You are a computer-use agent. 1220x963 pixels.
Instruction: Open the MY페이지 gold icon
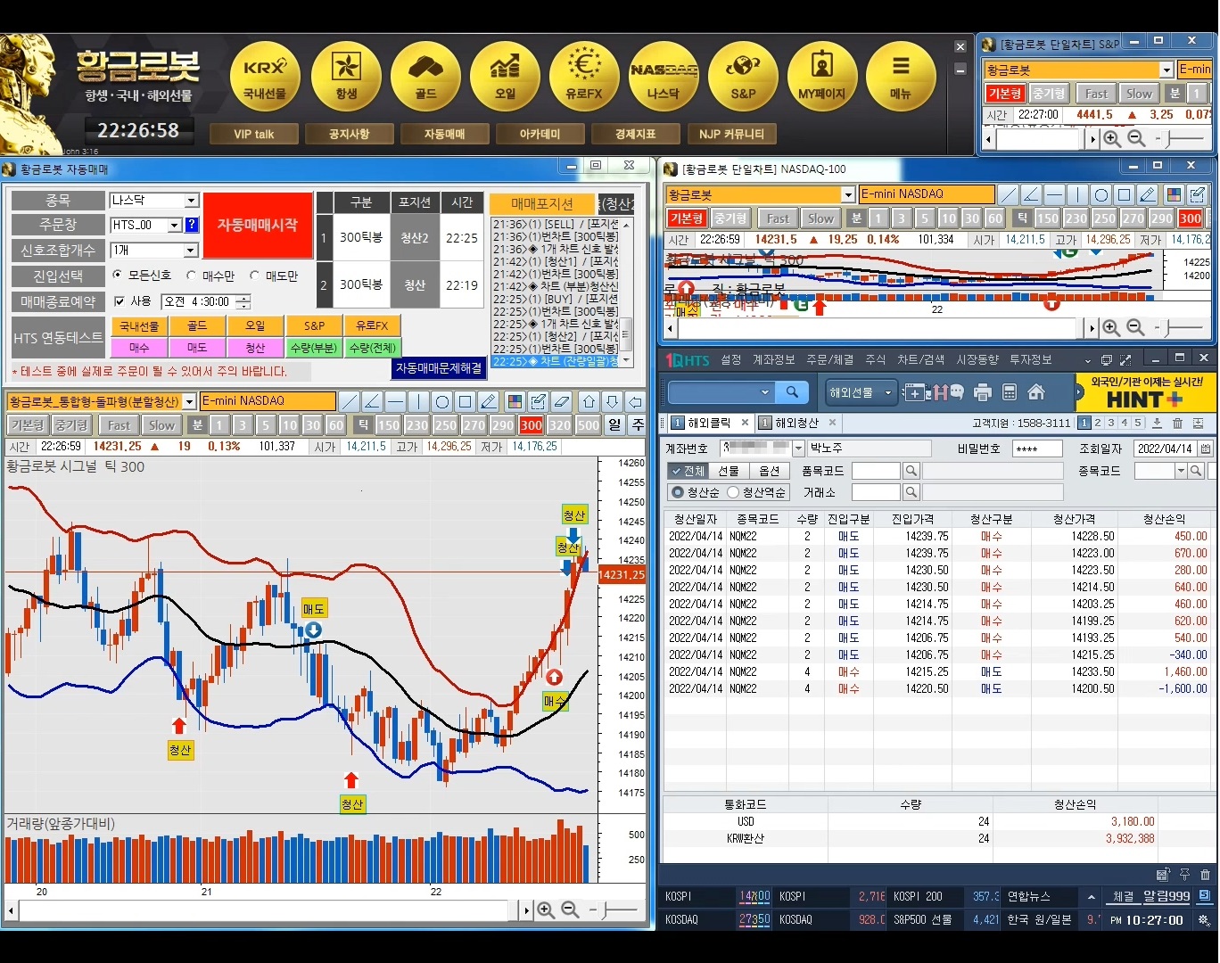(822, 78)
